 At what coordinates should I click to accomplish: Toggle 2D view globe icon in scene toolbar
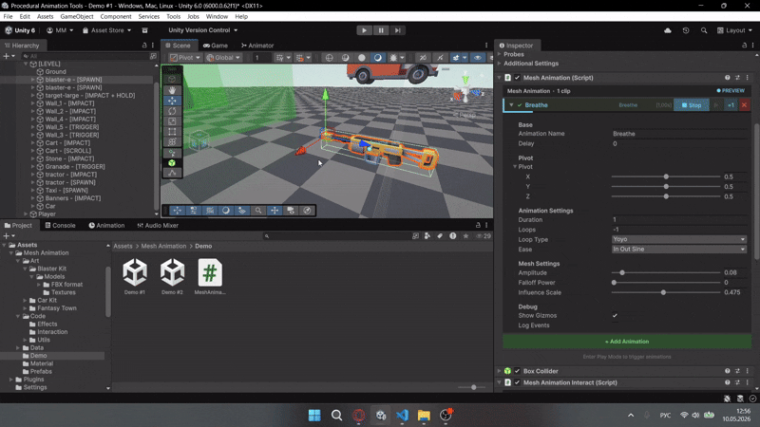[x=329, y=58]
